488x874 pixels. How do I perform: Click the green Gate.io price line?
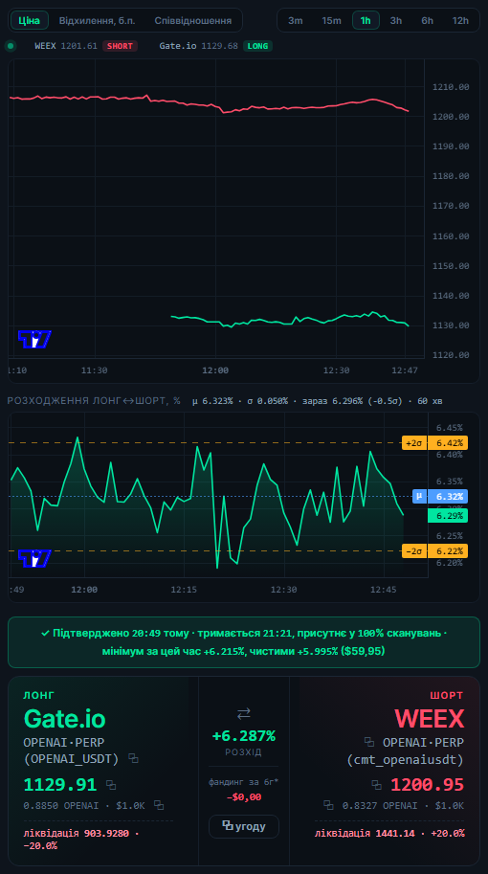click(290, 320)
